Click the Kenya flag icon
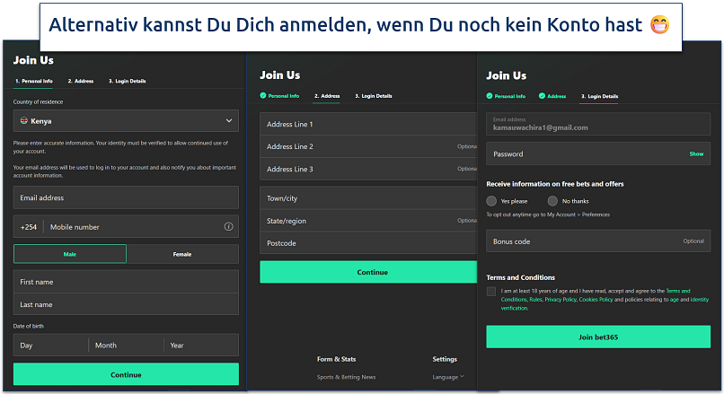The image size is (724, 394). click(22, 120)
